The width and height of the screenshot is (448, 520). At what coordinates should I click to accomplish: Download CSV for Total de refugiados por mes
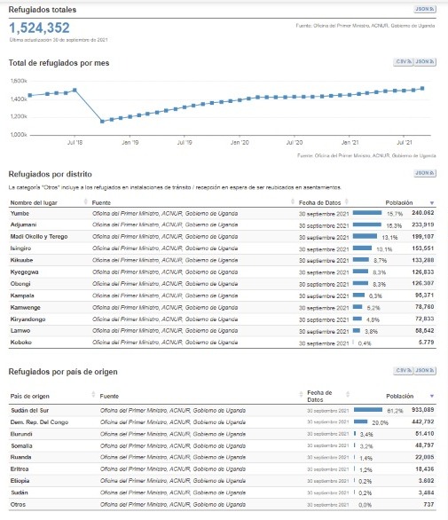pos(404,62)
